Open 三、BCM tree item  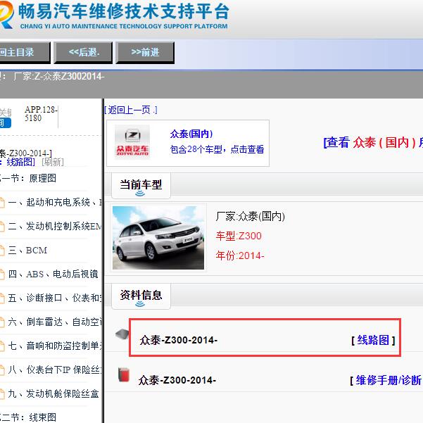(27, 251)
